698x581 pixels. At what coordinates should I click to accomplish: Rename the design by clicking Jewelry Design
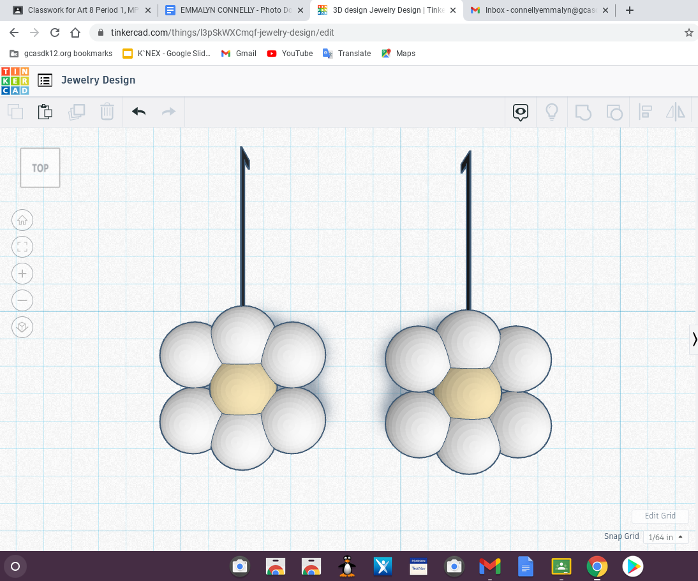click(98, 80)
